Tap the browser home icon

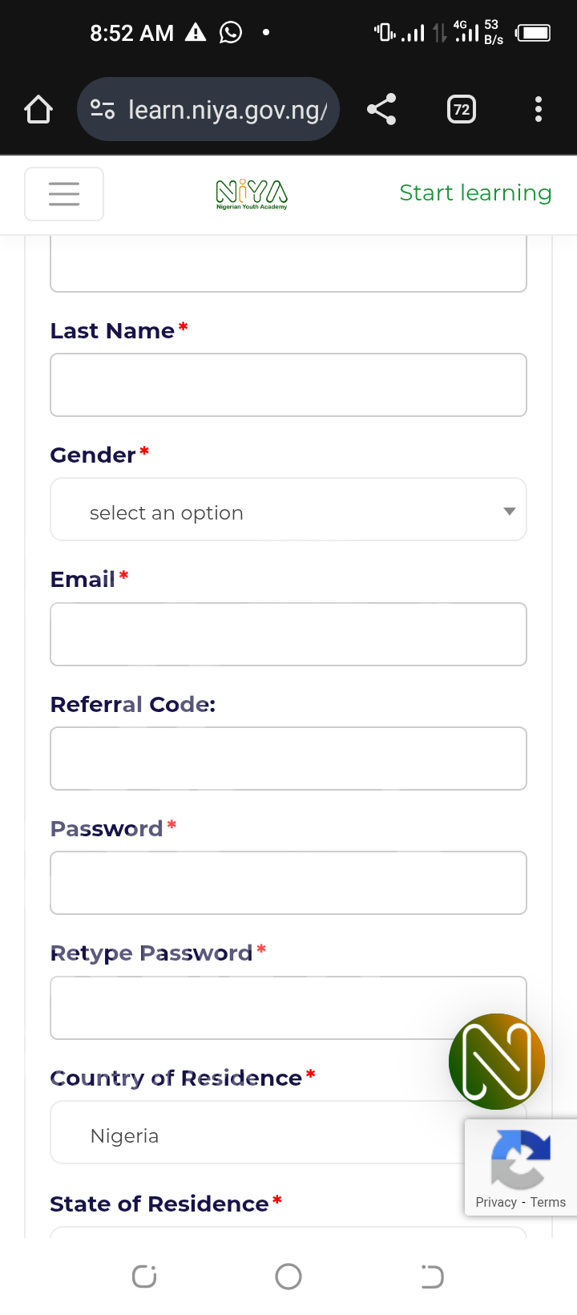pyautogui.click(x=38, y=109)
